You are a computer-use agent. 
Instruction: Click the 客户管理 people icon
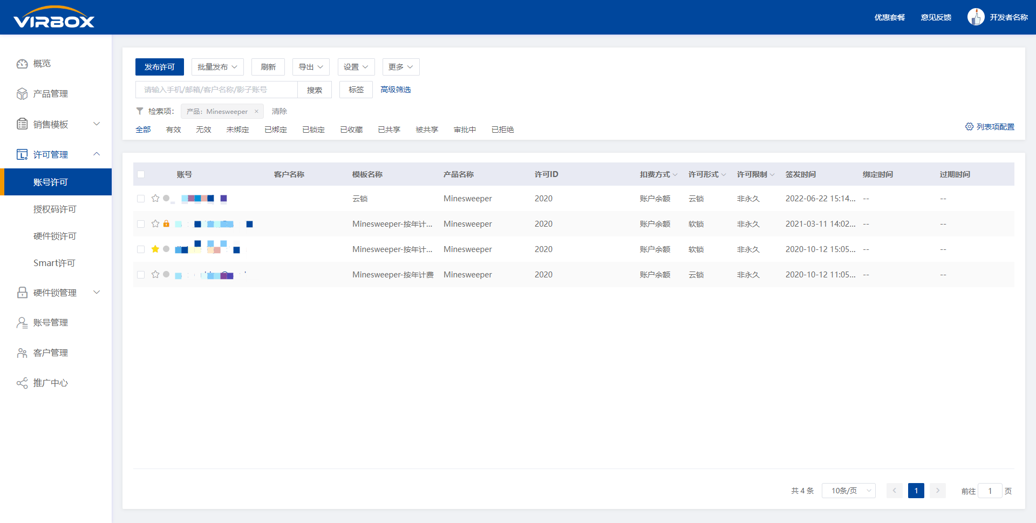click(22, 353)
